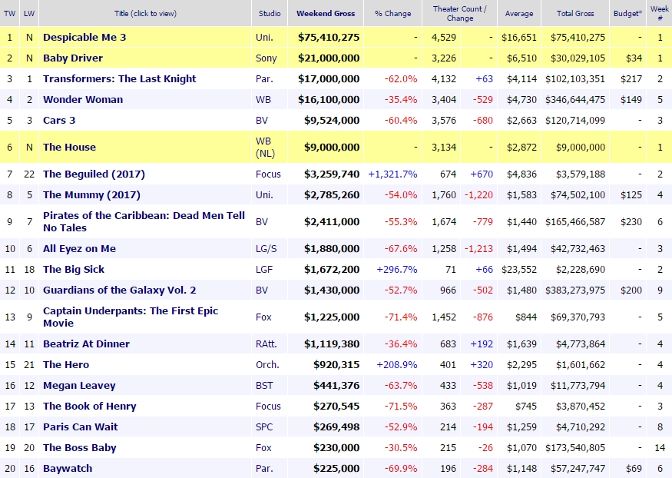This screenshot has height=478, width=672.
Task: Click the LG/S studio link
Action: click(x=266, y=249)
